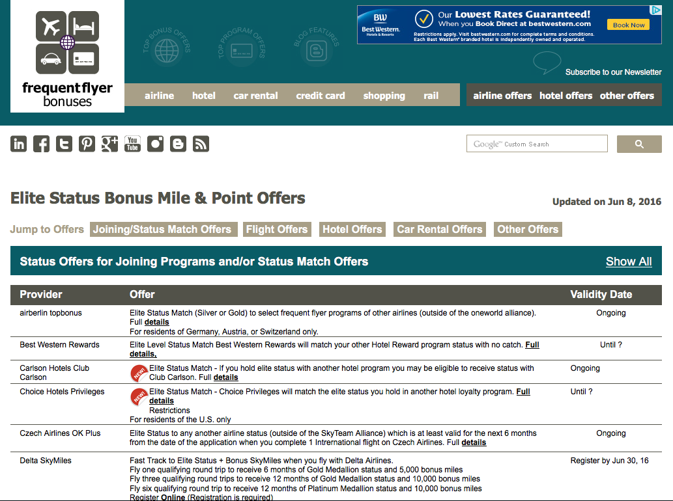Open the RSS feed icon
Viewport: 673px width, 501px height.
click(x=201, y=144)
